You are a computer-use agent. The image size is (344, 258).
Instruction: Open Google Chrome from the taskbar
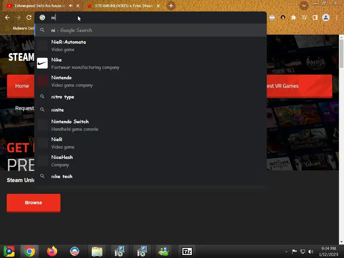30,251
